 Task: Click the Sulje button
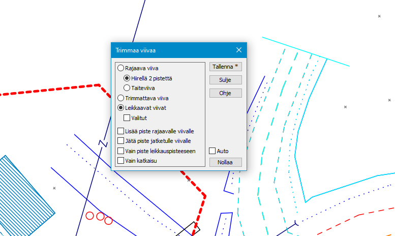[225, 80]
